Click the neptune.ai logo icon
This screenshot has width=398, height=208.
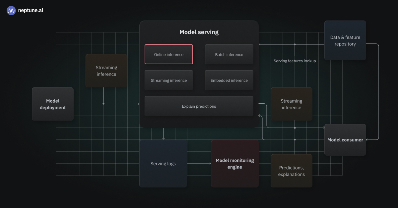11,10
